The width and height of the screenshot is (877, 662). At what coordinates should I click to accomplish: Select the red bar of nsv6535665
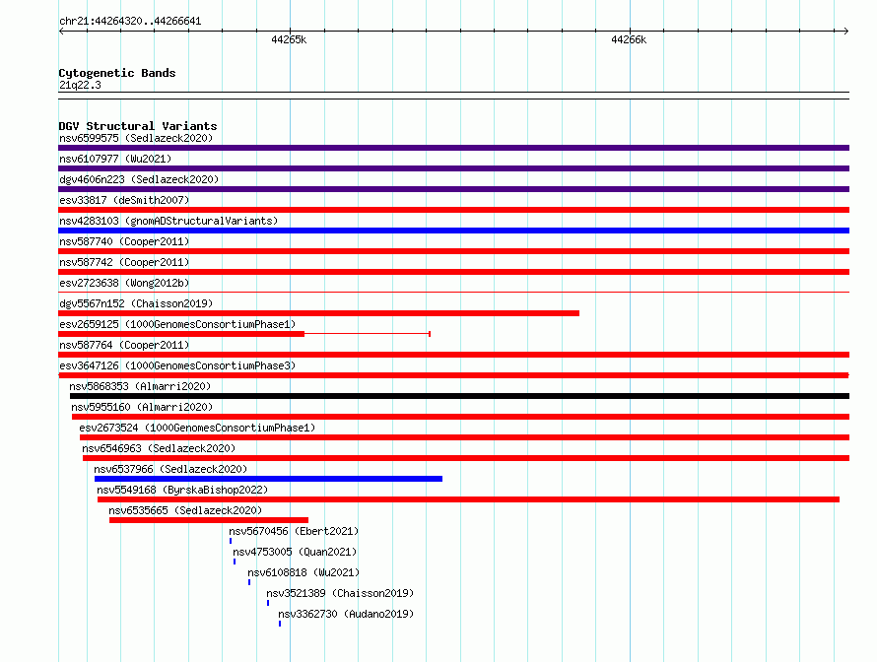click(209, 520)
